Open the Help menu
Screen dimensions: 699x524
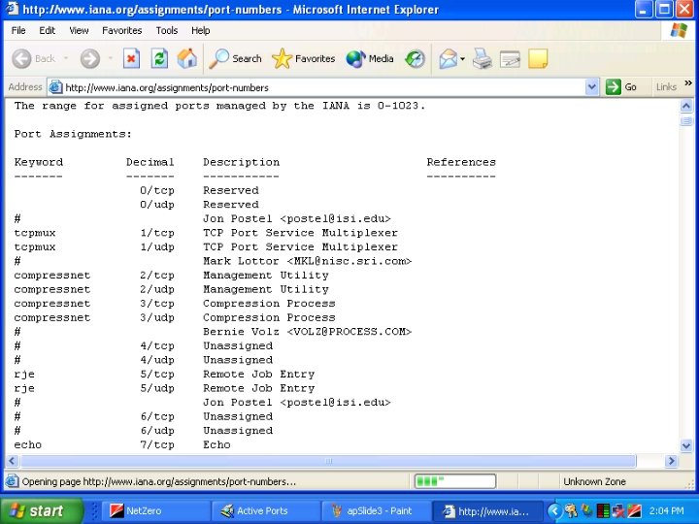200,30
